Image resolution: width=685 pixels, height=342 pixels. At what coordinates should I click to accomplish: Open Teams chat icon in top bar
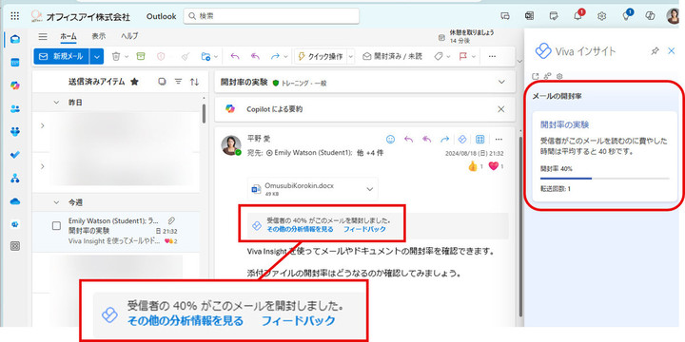click(x=505, y=16)
